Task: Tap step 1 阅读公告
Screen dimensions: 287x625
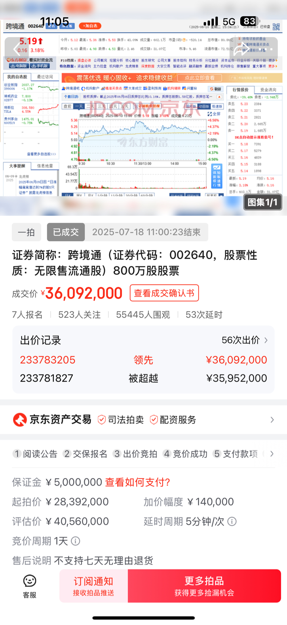Action: [35, 454]
